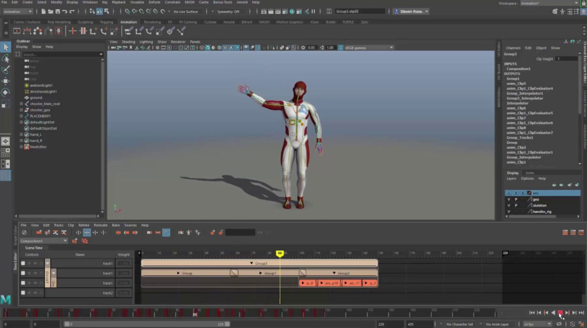Select the Group3 clip on timeline

point(259,263)
